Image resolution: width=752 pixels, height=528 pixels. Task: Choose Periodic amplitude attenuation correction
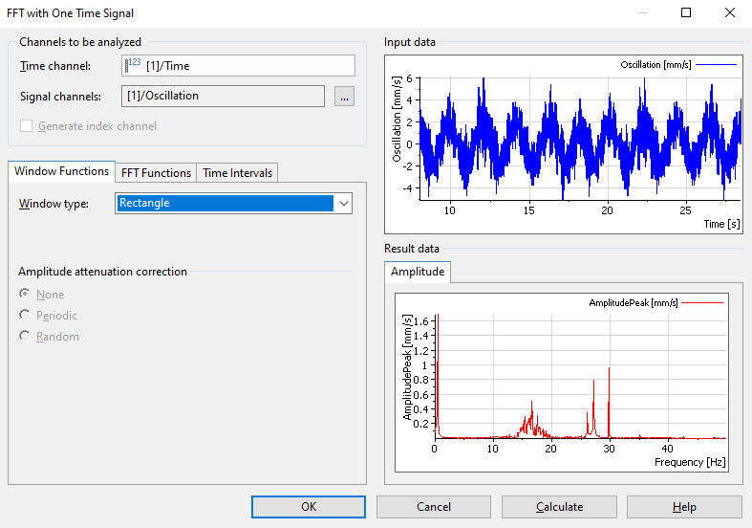click(x=25, y=316)
